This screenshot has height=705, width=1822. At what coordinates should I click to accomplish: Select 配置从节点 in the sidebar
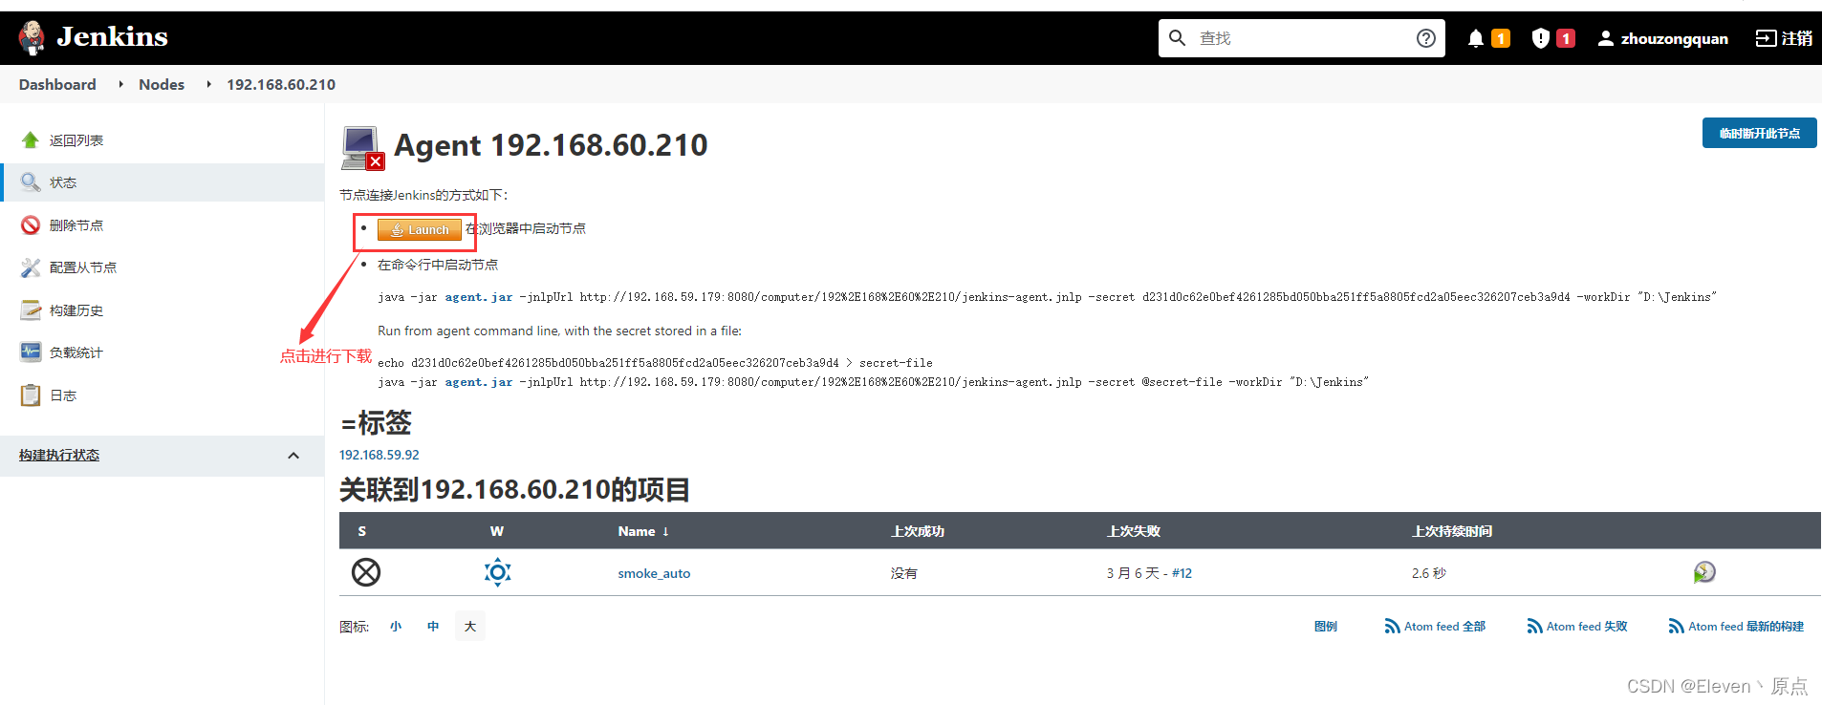pos(83,267)
